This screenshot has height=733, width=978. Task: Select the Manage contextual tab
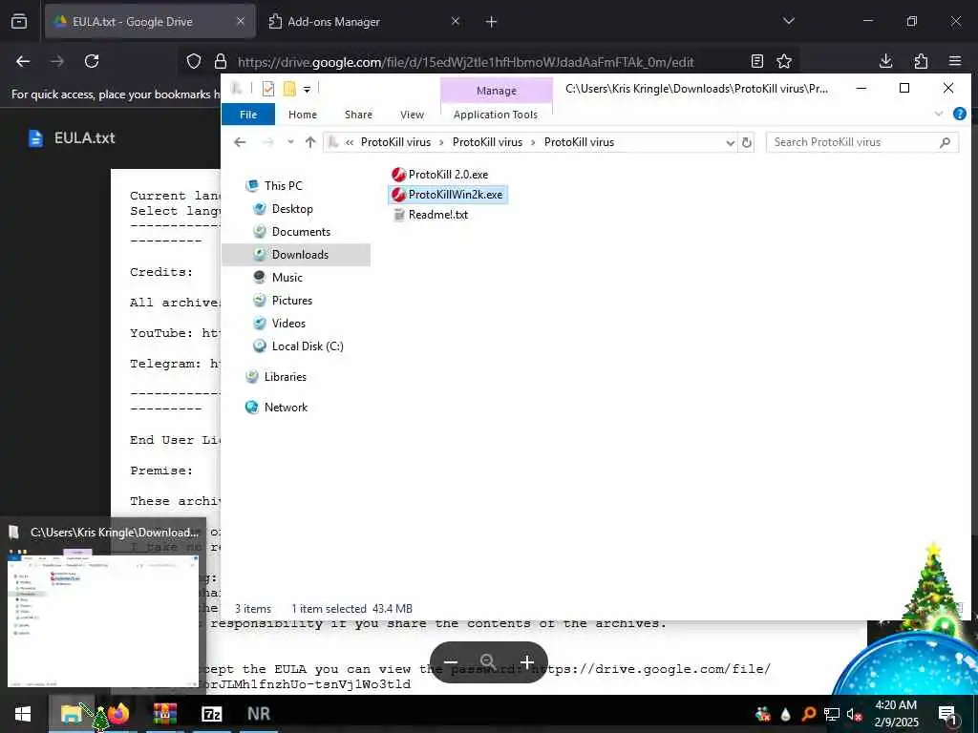pos(497,91)
